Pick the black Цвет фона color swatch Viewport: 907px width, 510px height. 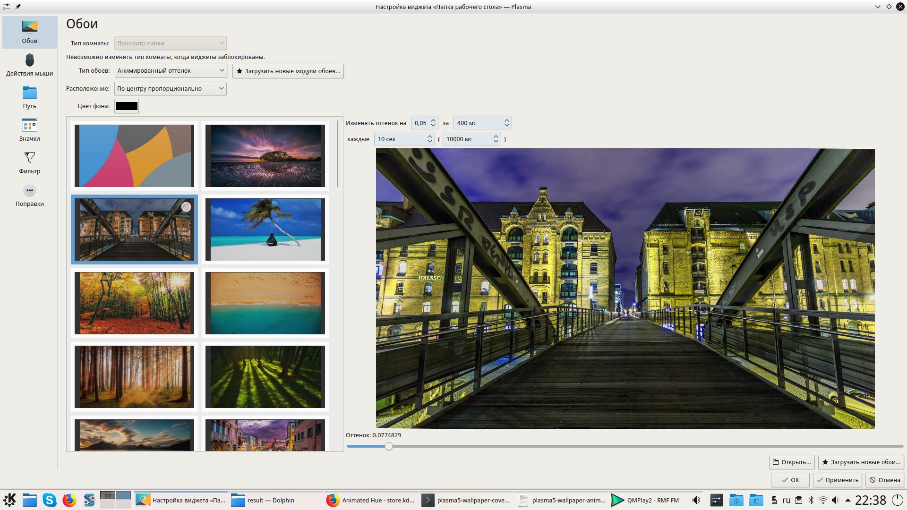click(127, 106)
